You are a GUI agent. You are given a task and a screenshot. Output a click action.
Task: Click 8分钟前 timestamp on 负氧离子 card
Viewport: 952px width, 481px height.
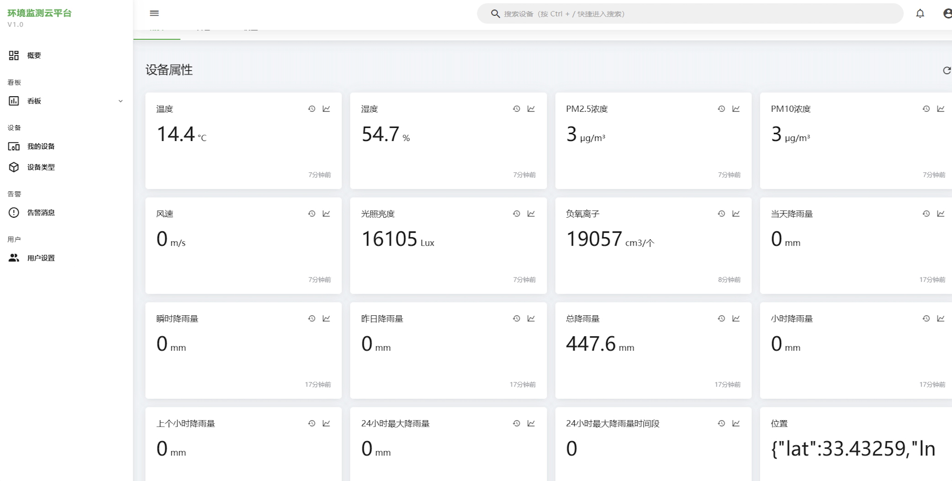point(729,280)
